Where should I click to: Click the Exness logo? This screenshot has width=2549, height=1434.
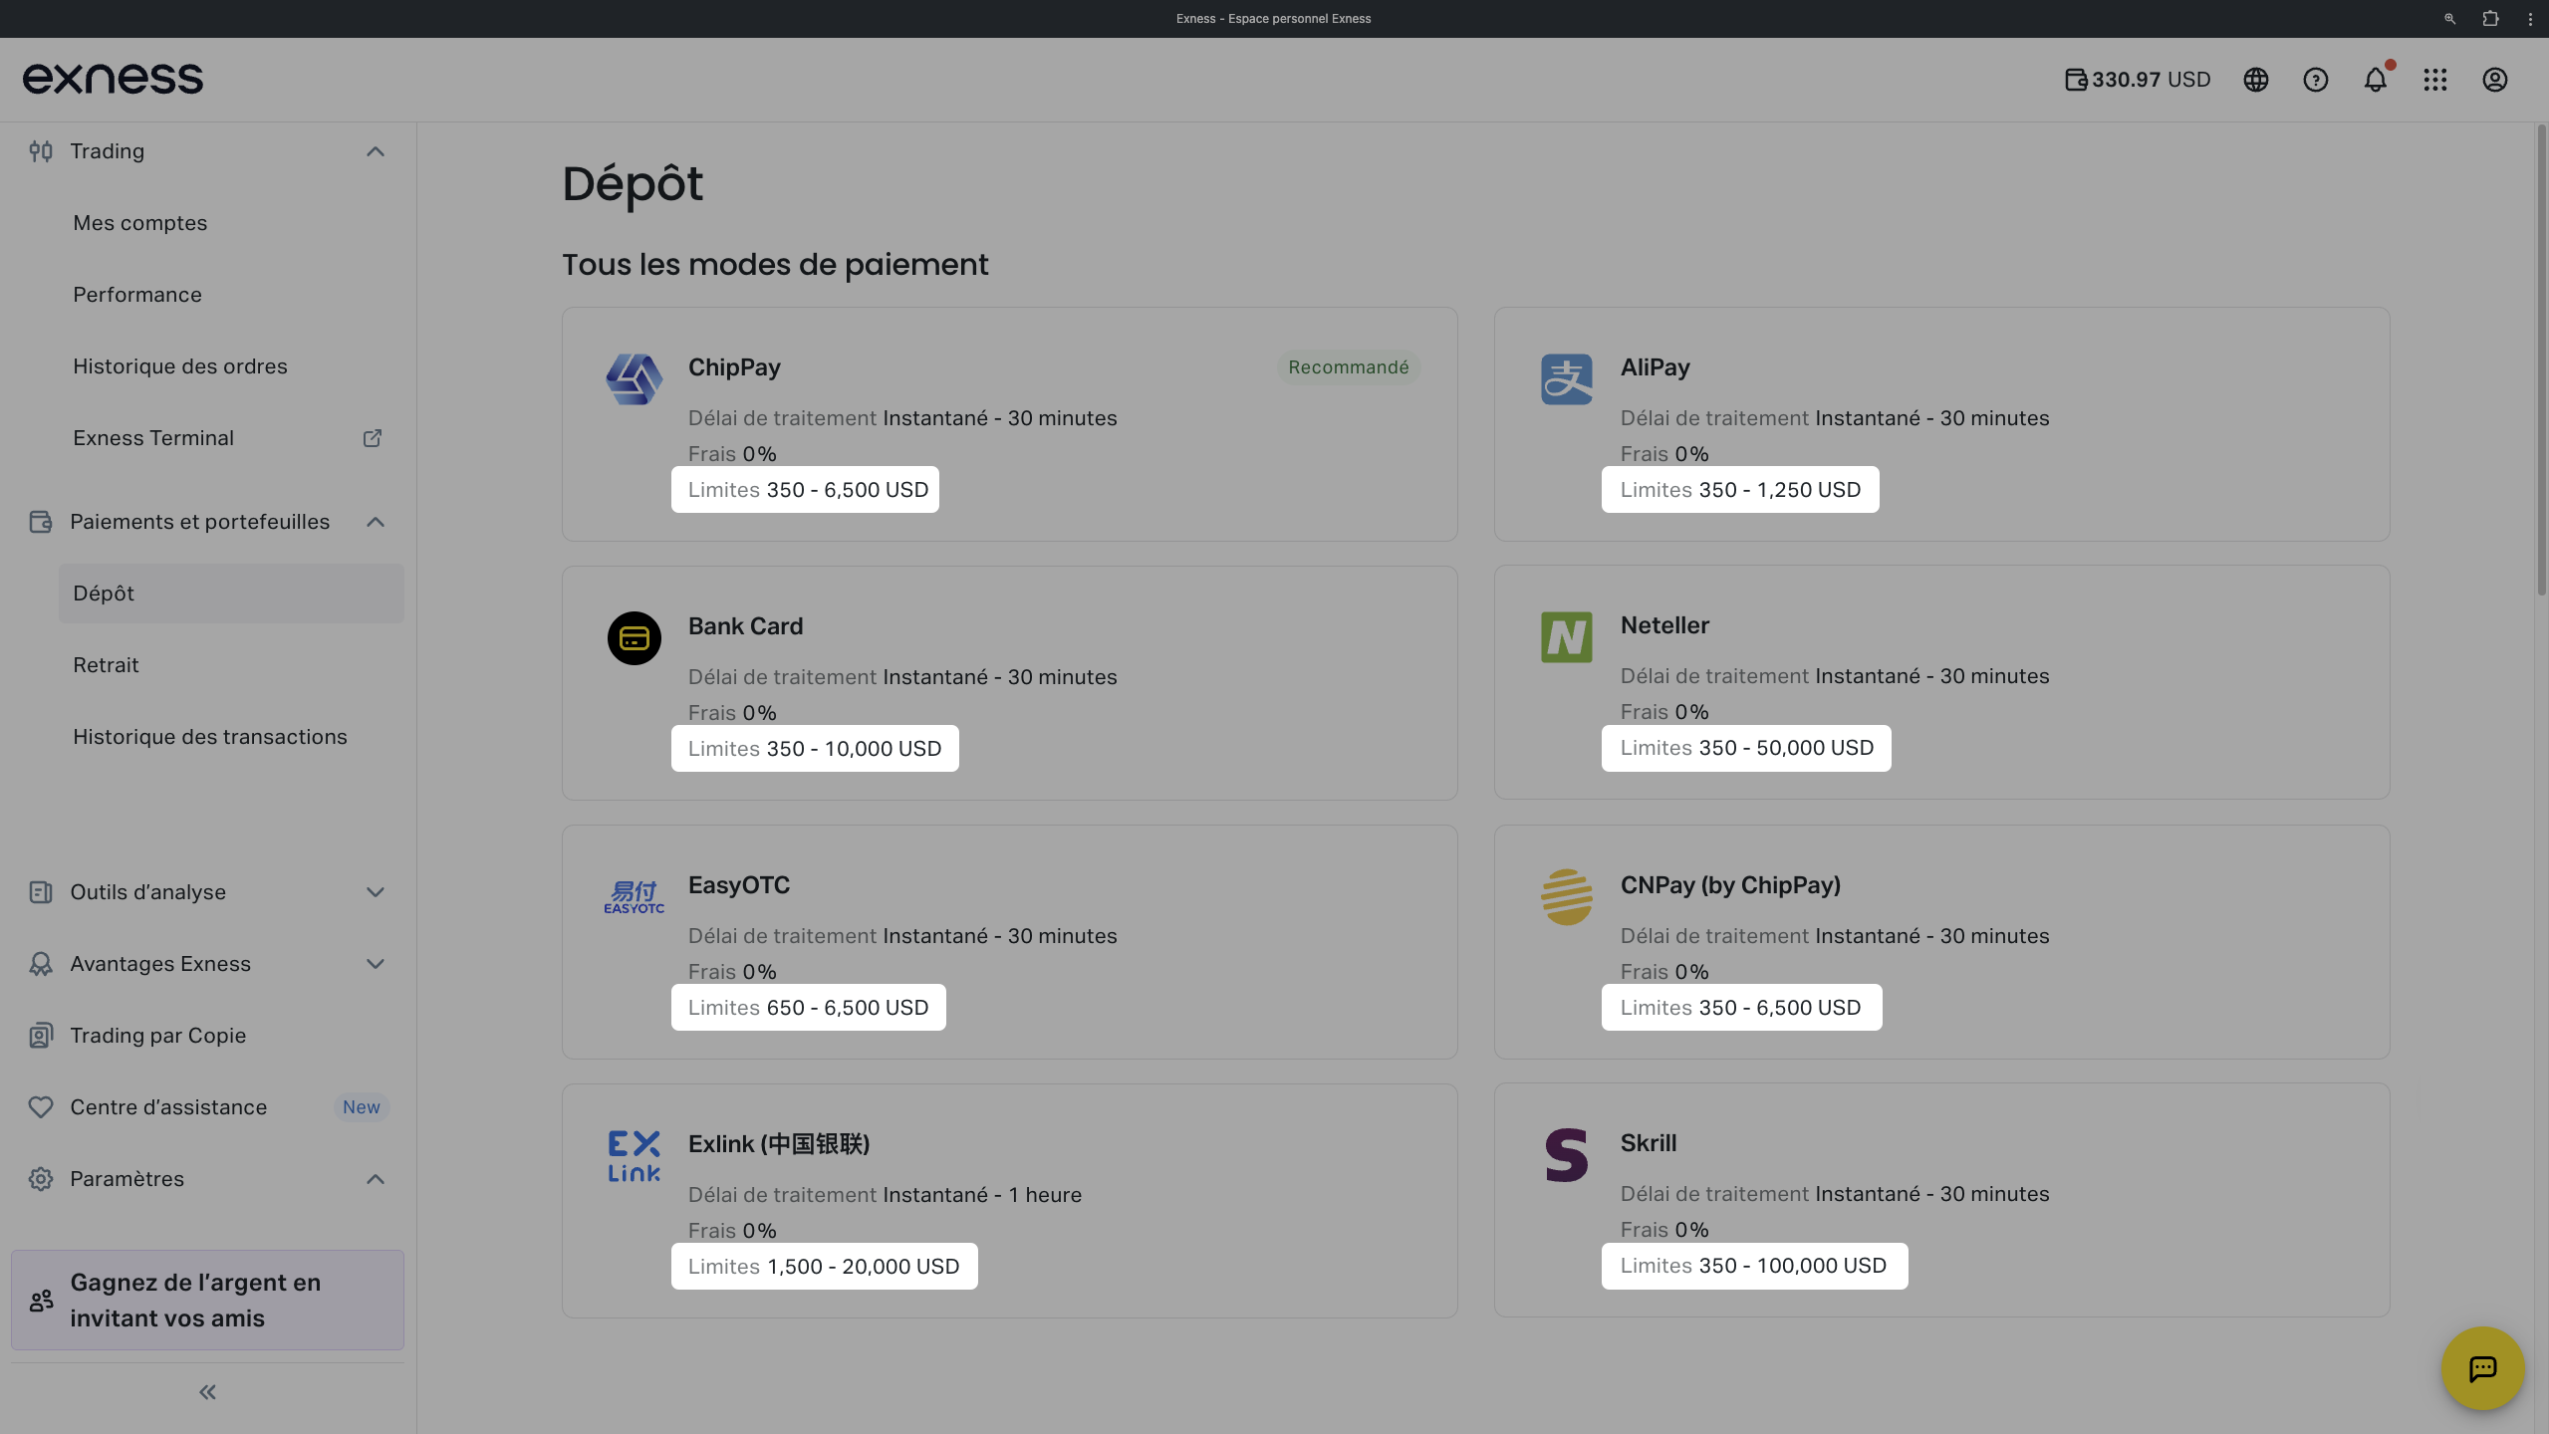click(113, 79)
